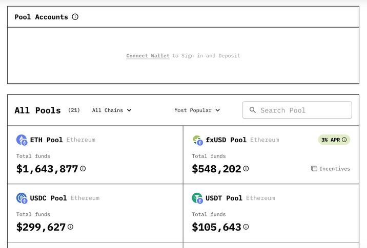Click the Incentives icon on fxUSD Pool
This screenshot has width=367, height=248.
coord(314,169)
